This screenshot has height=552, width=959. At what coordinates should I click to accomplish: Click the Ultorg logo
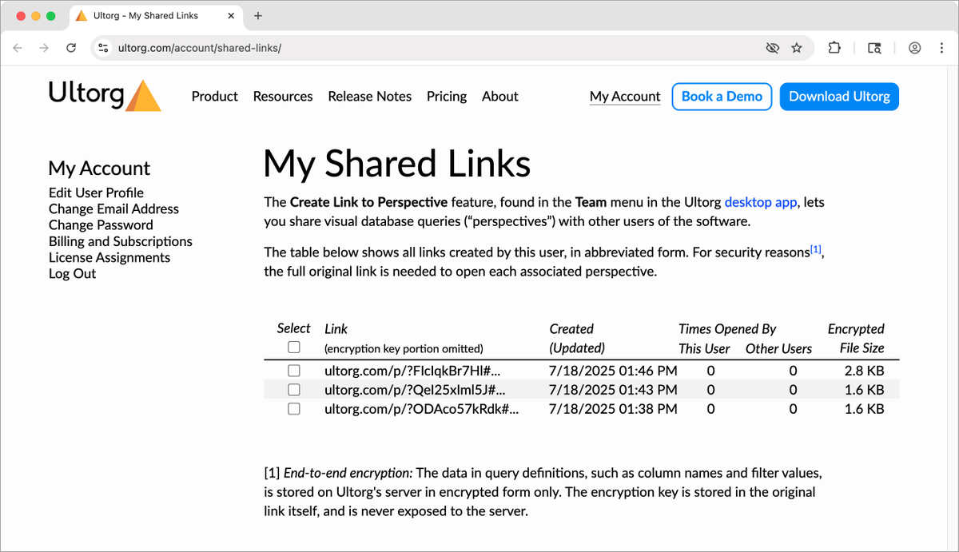point(105,95)
